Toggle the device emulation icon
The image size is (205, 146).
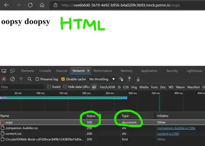point(13,71)
